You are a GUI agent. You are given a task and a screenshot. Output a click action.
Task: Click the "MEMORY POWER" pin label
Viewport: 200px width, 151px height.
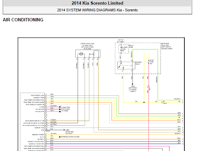point(38,135)
